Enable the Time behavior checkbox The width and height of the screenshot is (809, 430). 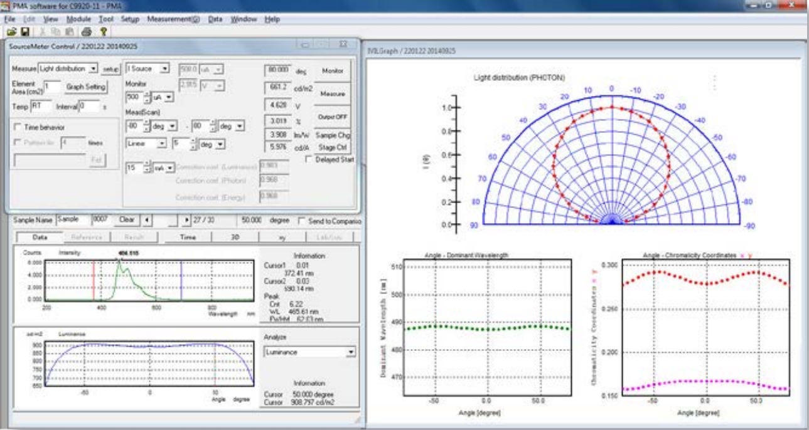point(18,127)
